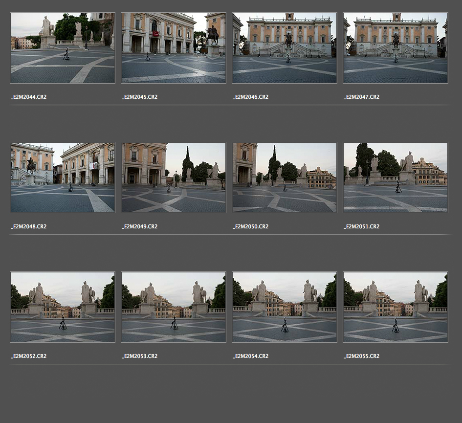Select thumbnail for _E2M2047.CR2
Viewport: 462px width, 423px height.
396,48
